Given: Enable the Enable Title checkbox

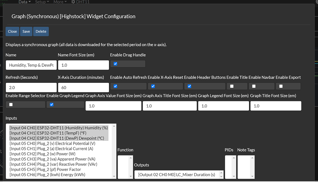Looking at the screenshot, I should [x=232, y=86].
